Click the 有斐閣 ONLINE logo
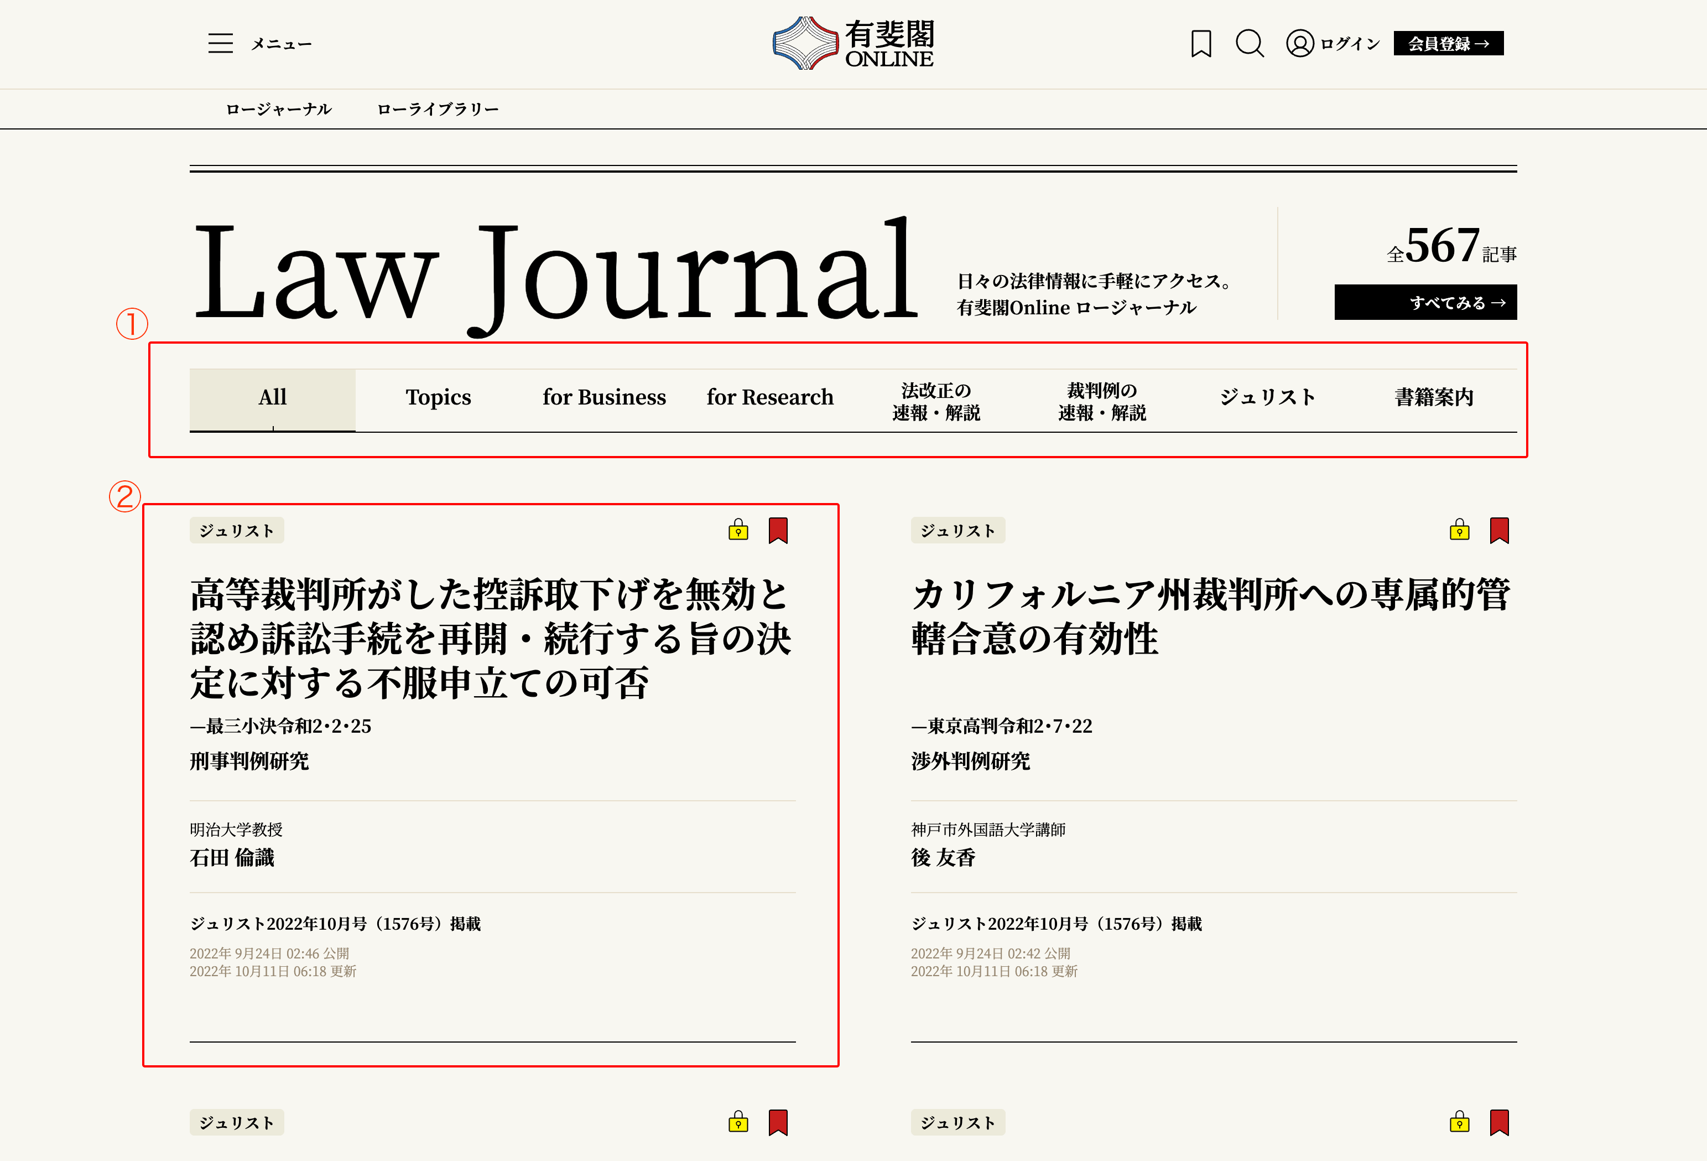 coord(853,43)
